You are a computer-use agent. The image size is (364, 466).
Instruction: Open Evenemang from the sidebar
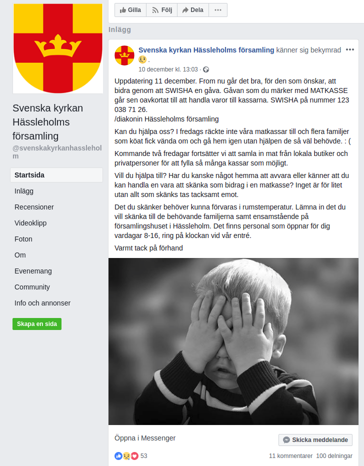click(33, 271)
